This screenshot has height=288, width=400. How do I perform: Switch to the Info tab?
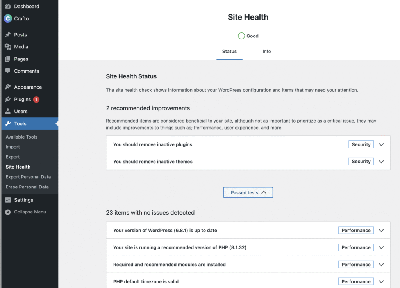pos(267,52)
